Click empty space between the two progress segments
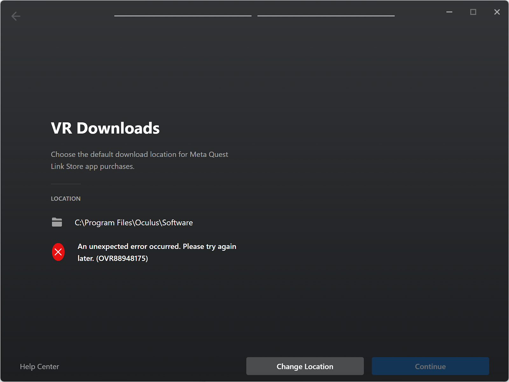This screenshot has height=382, width=509. (x=254, y=16)
